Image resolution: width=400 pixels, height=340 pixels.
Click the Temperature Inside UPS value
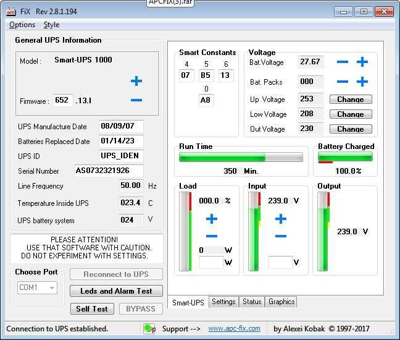131,203
